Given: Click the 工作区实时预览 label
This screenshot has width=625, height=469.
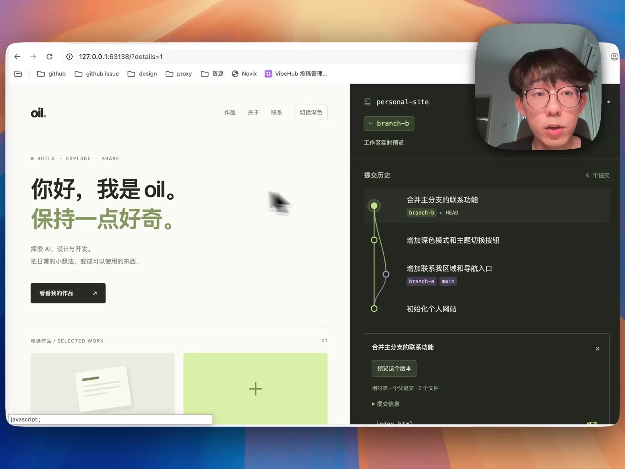Looking at the screenshot, I should click(x=384, y=143).
